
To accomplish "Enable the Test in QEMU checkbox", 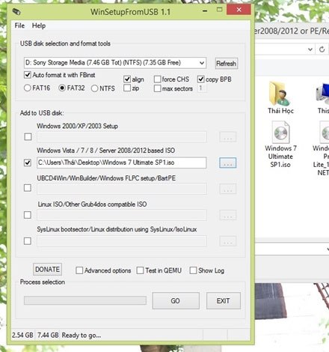I will click(x=140, y=270).
